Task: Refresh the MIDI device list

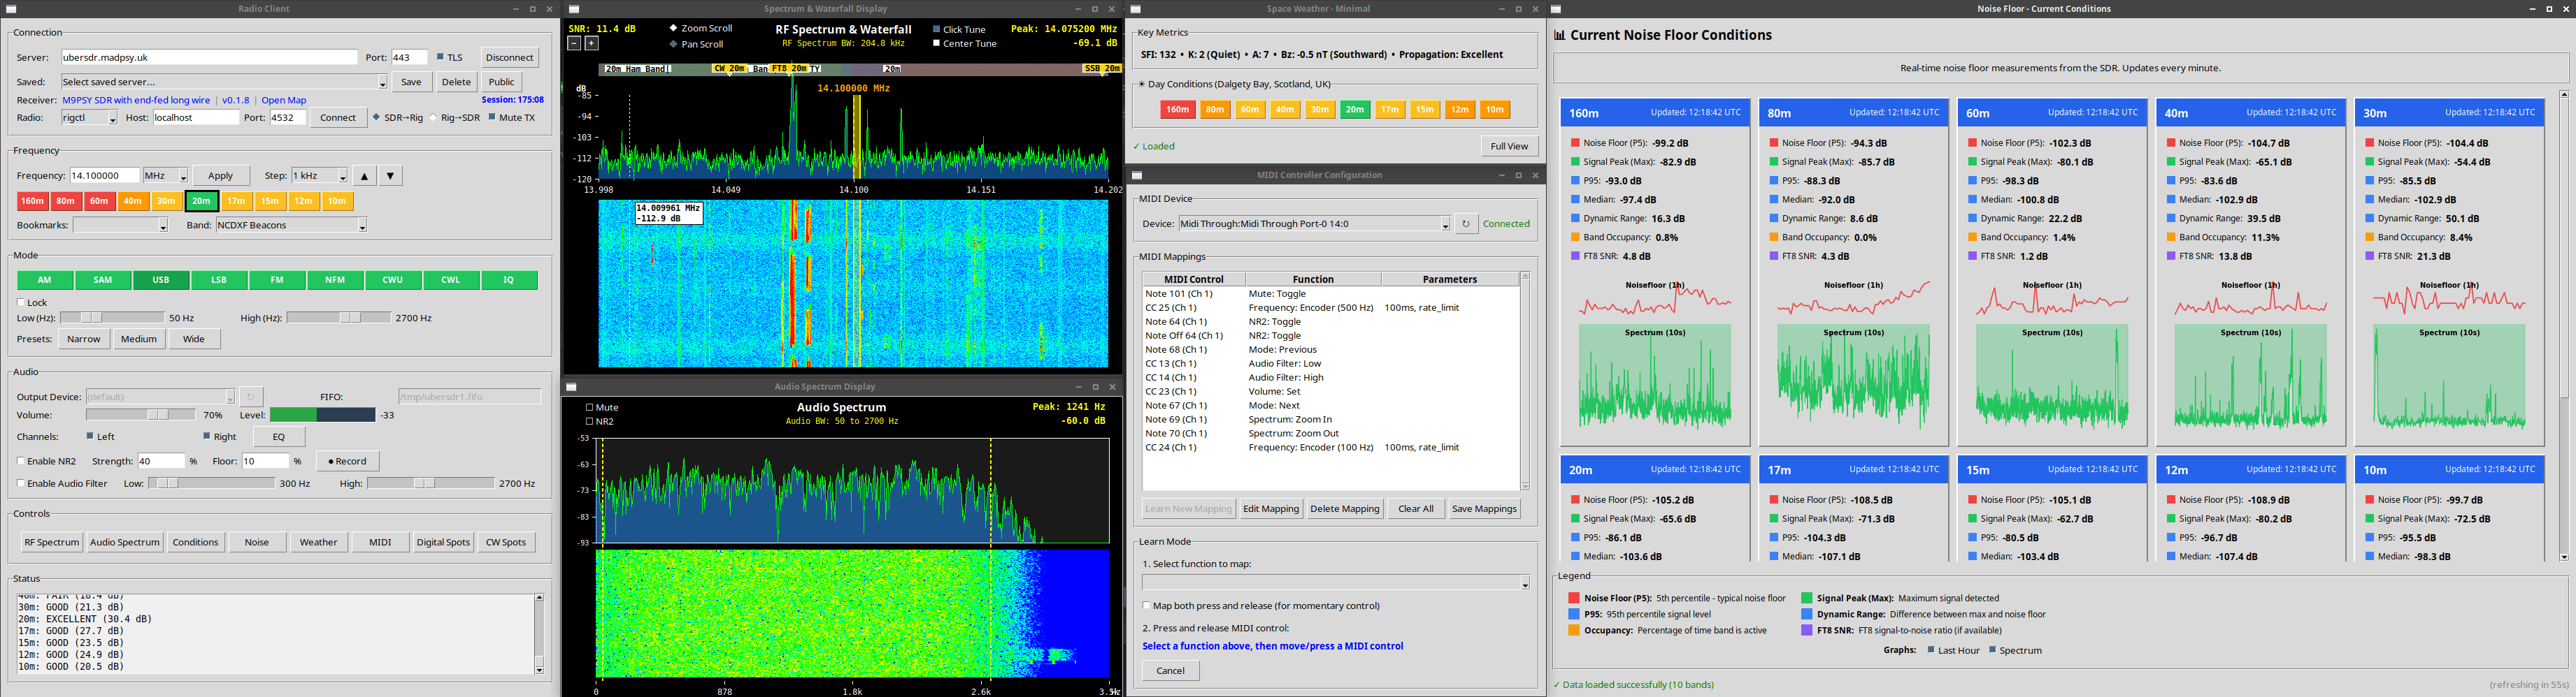Action: pyautogui.click(x=1465, y=223)
